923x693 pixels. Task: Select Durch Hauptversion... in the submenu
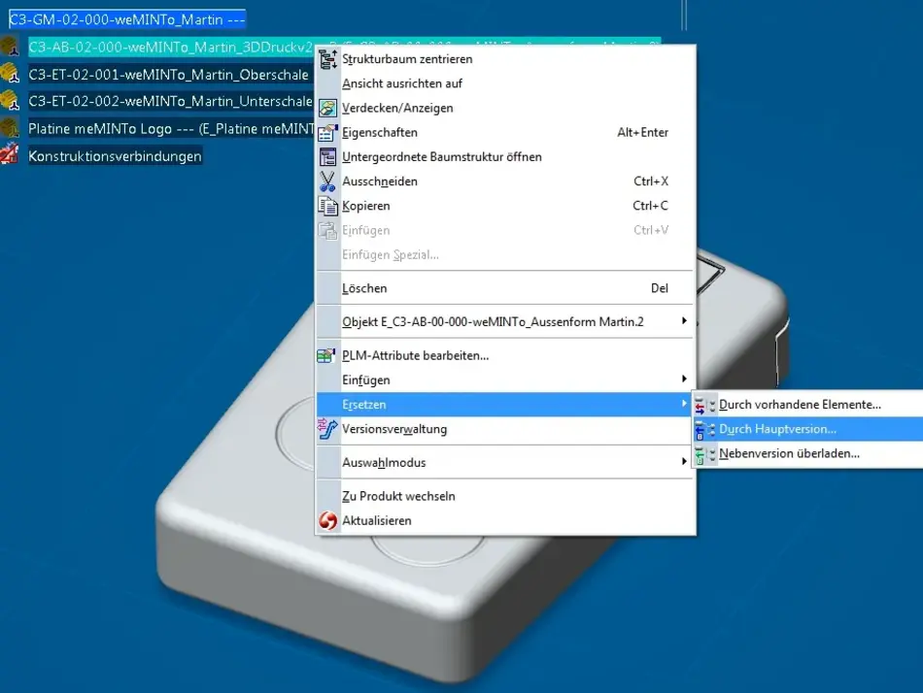point(777,429)
